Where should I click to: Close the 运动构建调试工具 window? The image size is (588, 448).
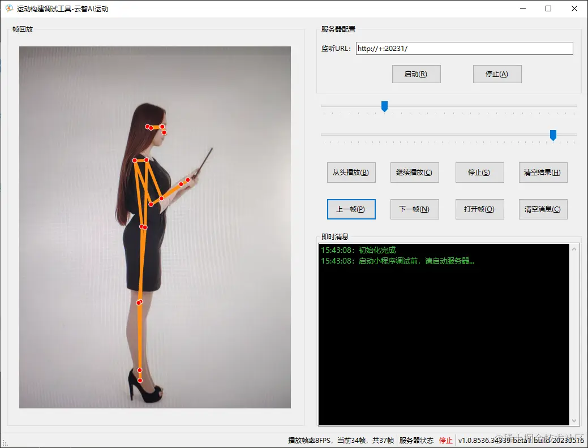pos(574,8)
